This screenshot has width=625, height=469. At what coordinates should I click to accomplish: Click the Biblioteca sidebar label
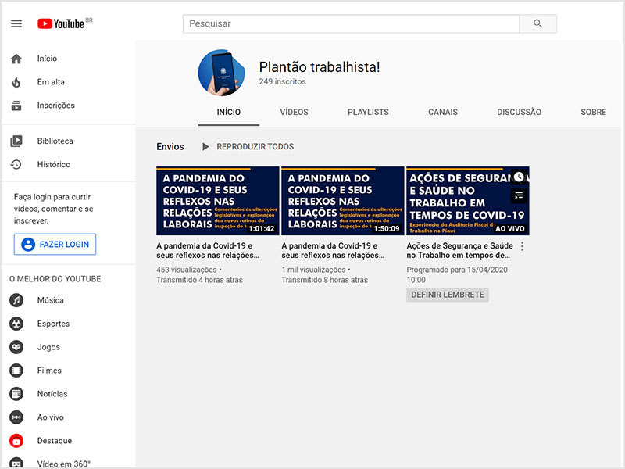(55, 141)
